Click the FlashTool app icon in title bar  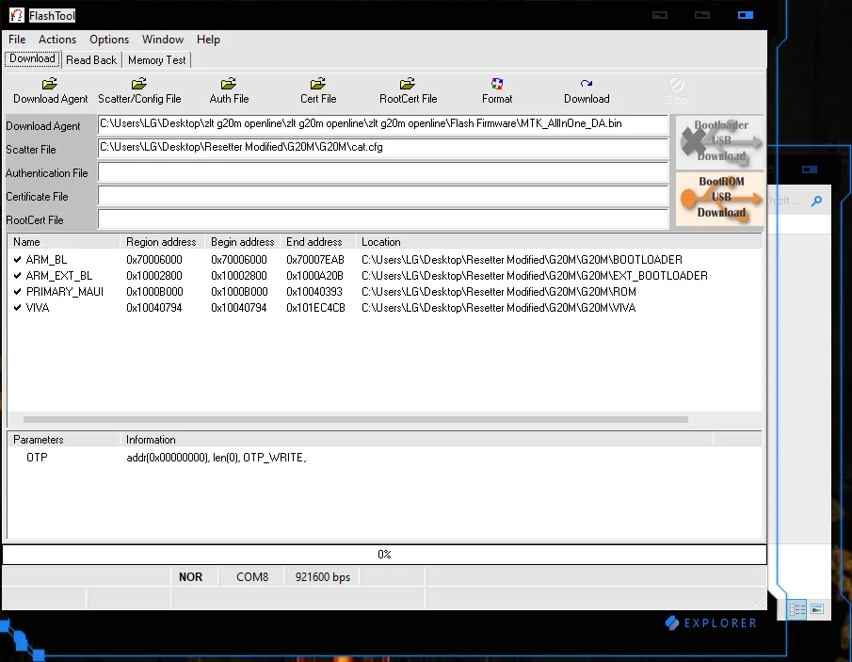click(x=17, y=15)
